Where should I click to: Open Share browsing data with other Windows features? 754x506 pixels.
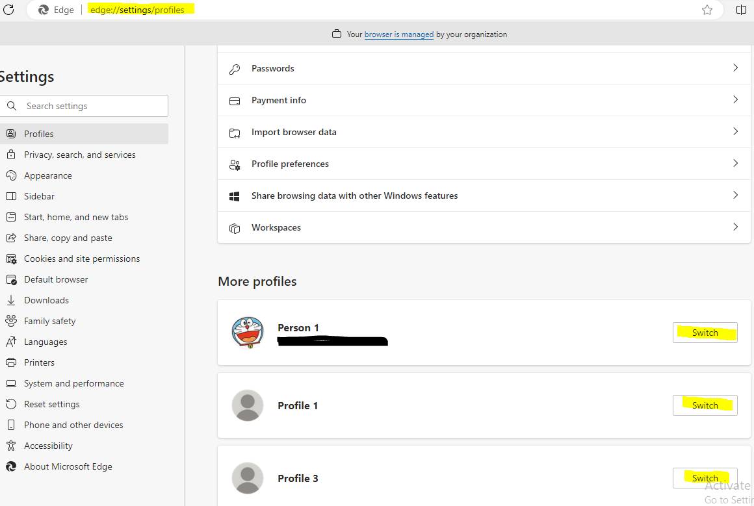tap(484, 196)
